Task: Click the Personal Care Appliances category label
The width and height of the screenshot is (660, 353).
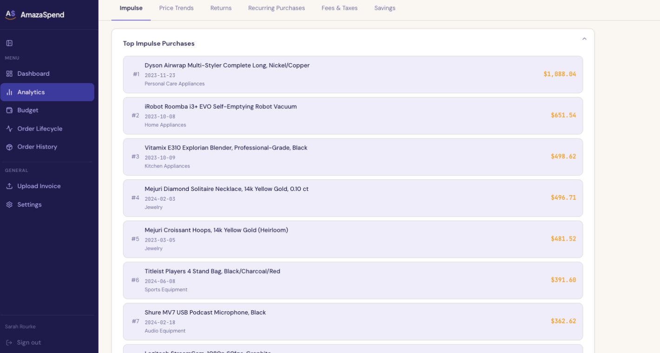Action: tap(174, 84)
